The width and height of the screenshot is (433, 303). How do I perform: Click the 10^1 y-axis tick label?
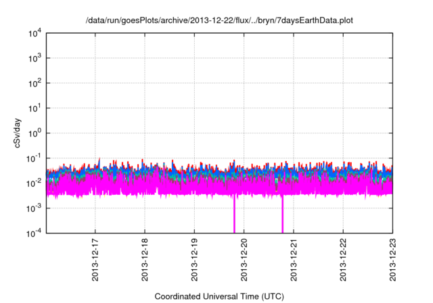[x=35, y=108]
